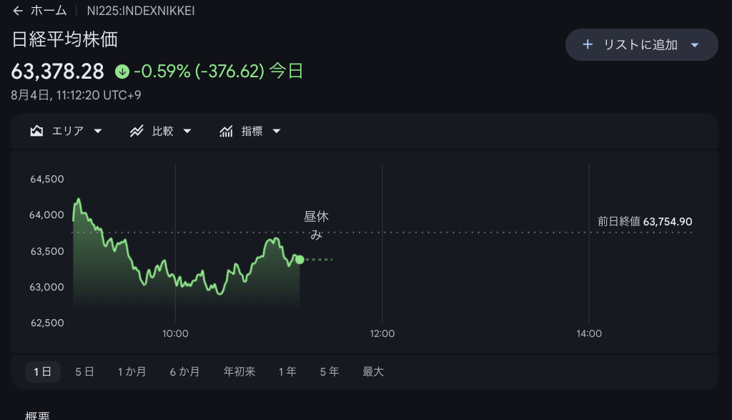Viewport: 732px width, 420px height.
Task: Click the 64,500 y-axis label
Action: (x=47, y=179)
